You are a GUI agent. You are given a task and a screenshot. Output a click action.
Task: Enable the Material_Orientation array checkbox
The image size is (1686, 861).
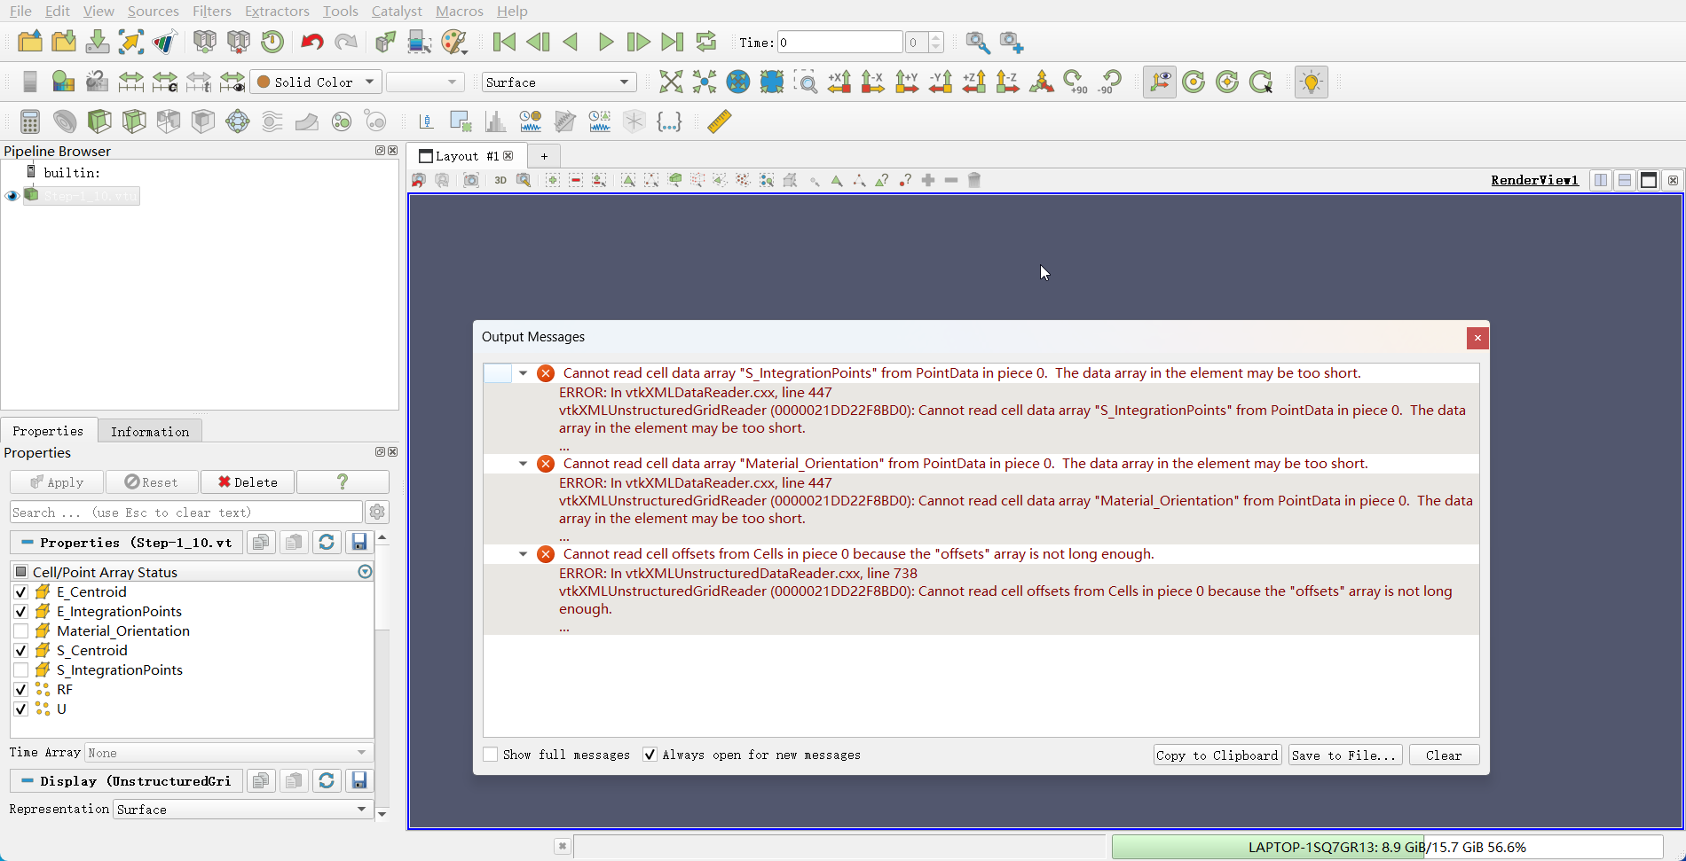pos(20,630)
